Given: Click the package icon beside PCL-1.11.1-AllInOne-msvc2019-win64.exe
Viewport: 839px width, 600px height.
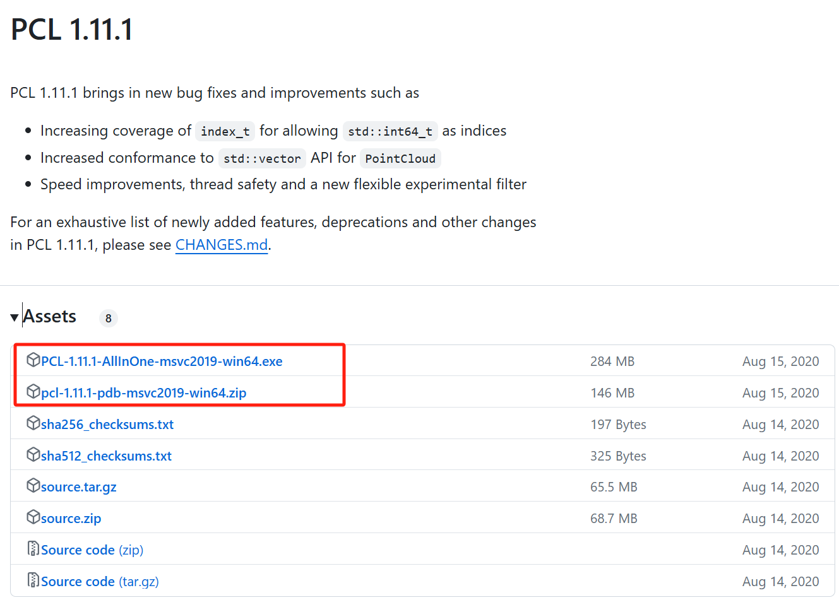Looking at the screenshot, I should [x=33, y=360].
